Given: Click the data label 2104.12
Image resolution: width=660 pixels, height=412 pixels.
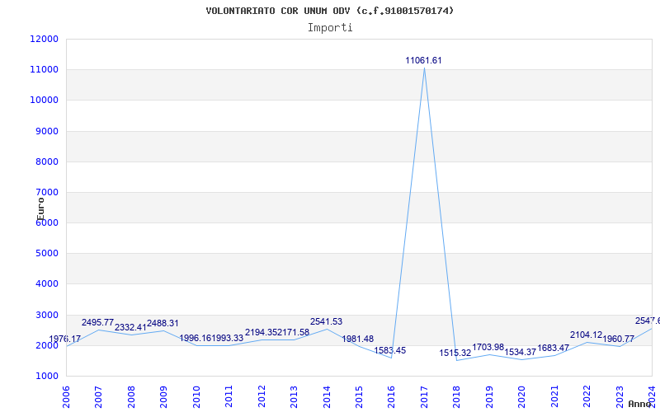Looking at the screenshot, I should coord(587,335).
